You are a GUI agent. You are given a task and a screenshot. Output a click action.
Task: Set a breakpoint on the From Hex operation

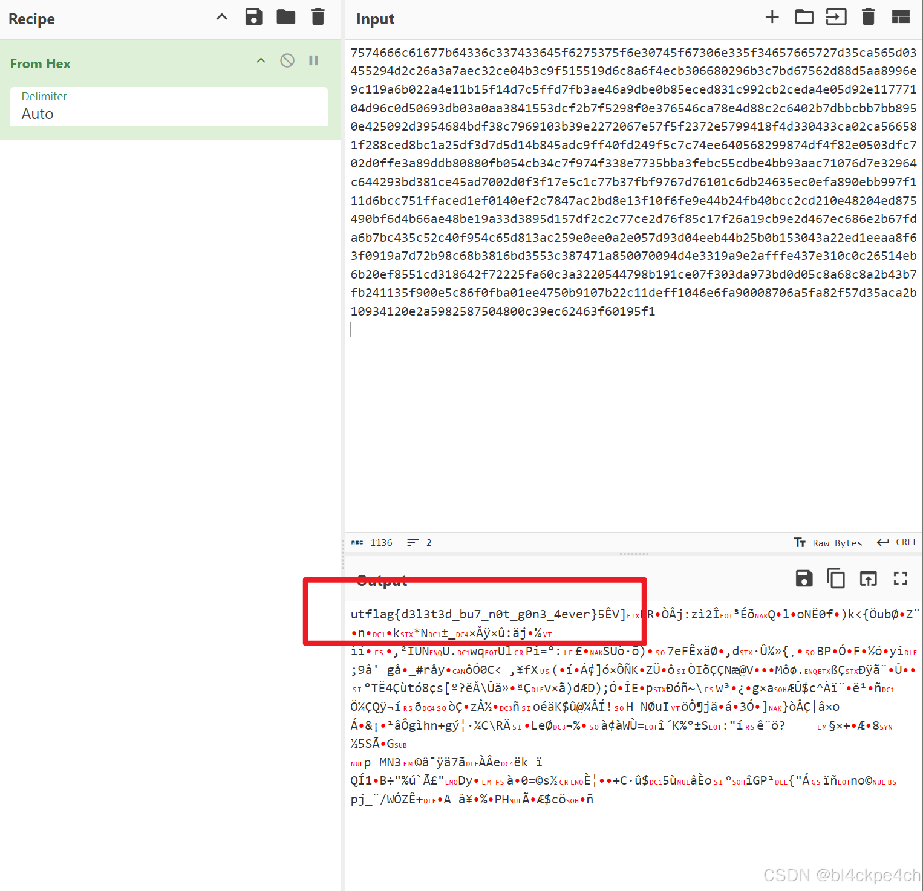point(313,60)
